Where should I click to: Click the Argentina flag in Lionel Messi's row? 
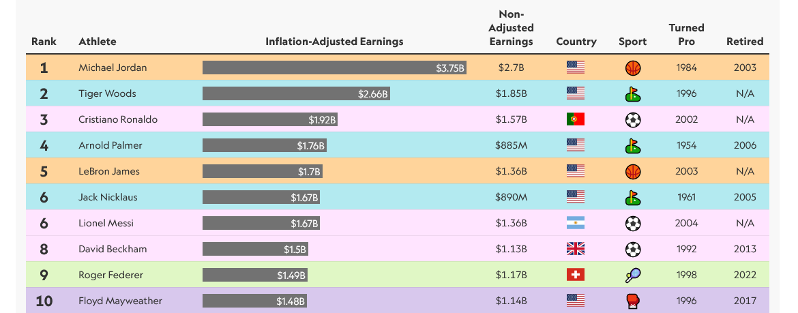(x=576, y=224)
